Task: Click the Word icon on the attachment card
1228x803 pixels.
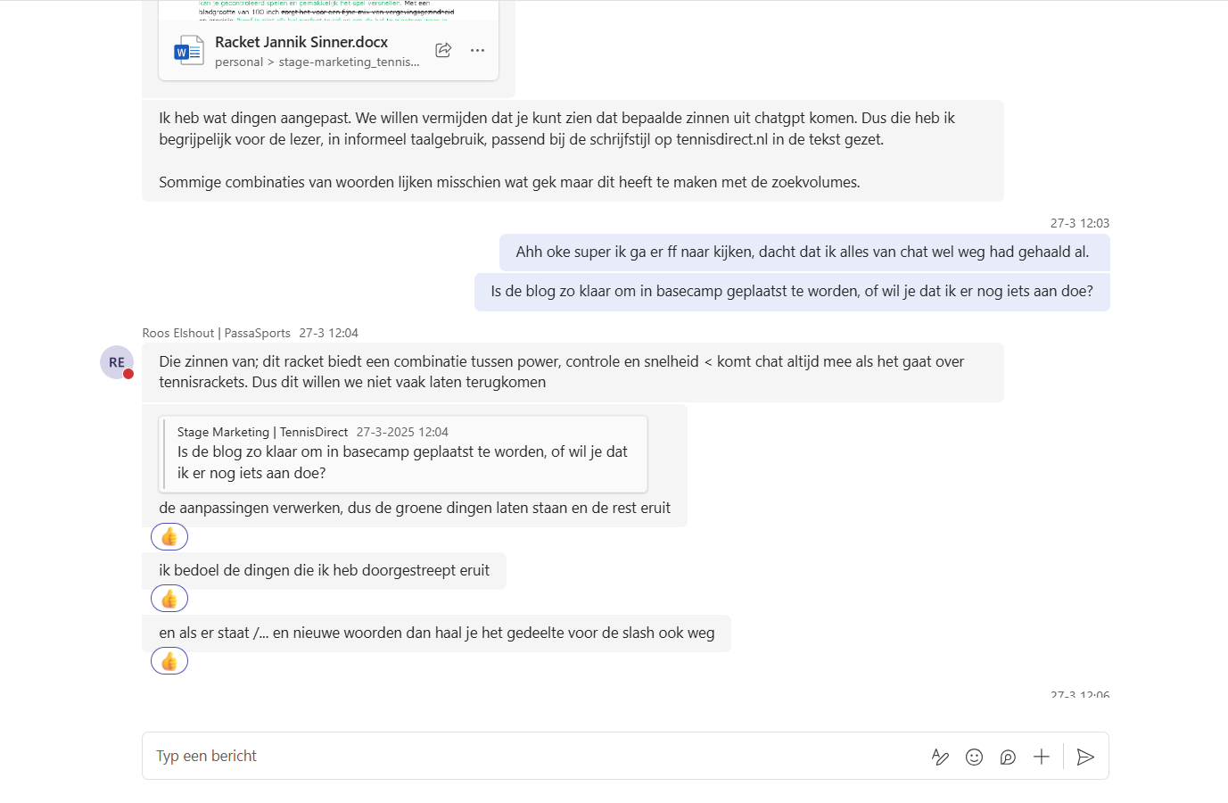Action: pyautogui.click(x=188, y=51)
